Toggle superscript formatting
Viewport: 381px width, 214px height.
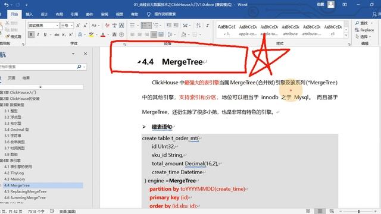(x=71, y=34)
